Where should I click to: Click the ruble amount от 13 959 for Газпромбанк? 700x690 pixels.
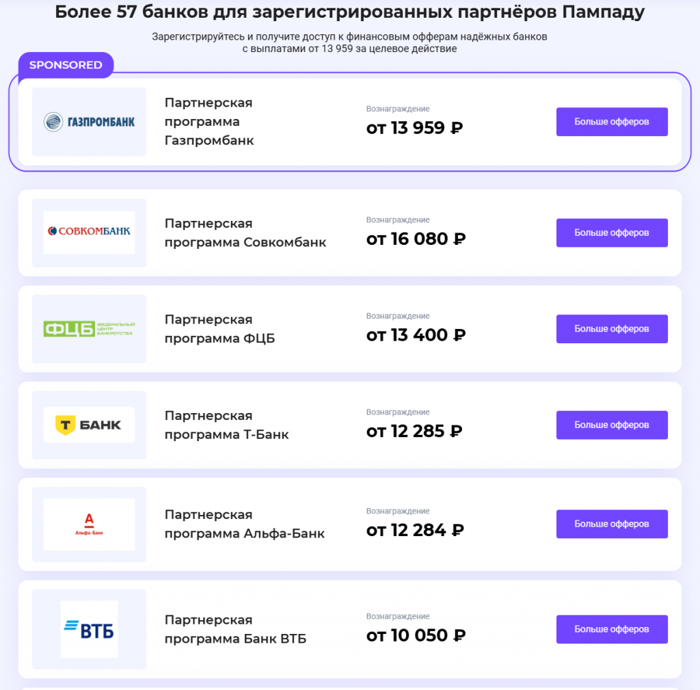pos(414,127)
